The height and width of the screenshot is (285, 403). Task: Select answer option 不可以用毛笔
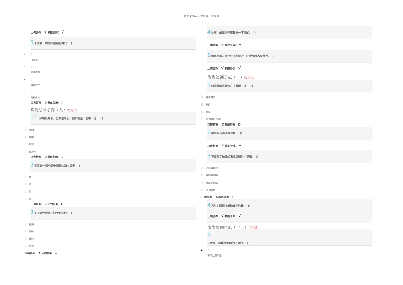[x=215, y=256]
